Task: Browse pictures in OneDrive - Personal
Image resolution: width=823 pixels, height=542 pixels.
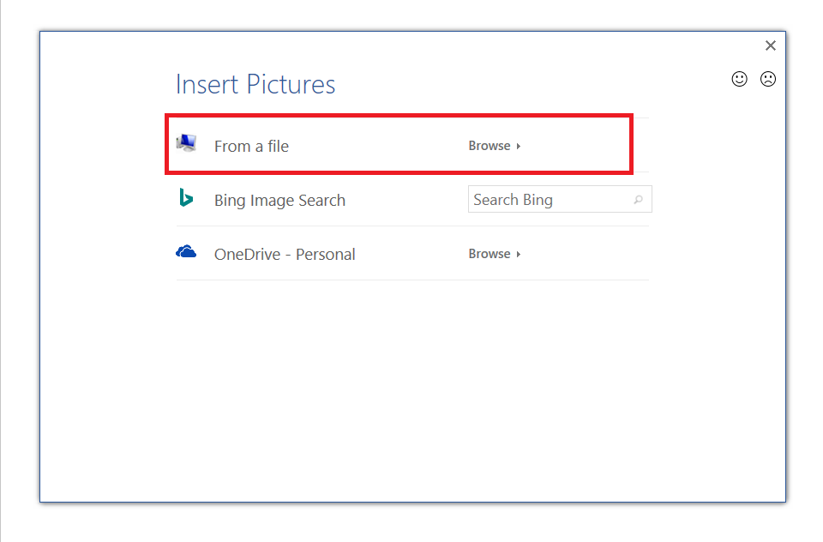Action: 490,254
